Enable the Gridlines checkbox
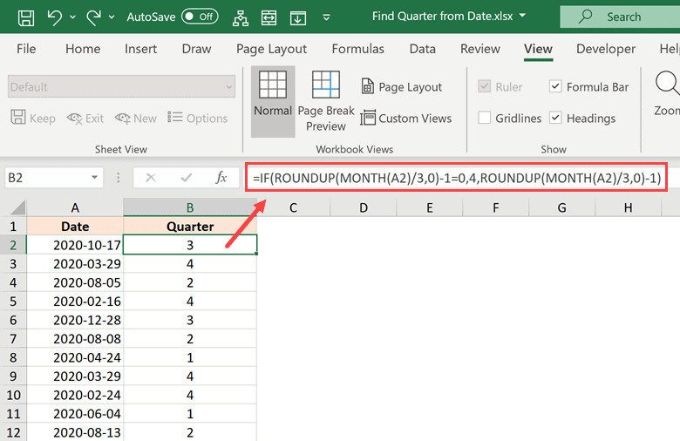Screen dimensions: 680x441 point(485,119)
